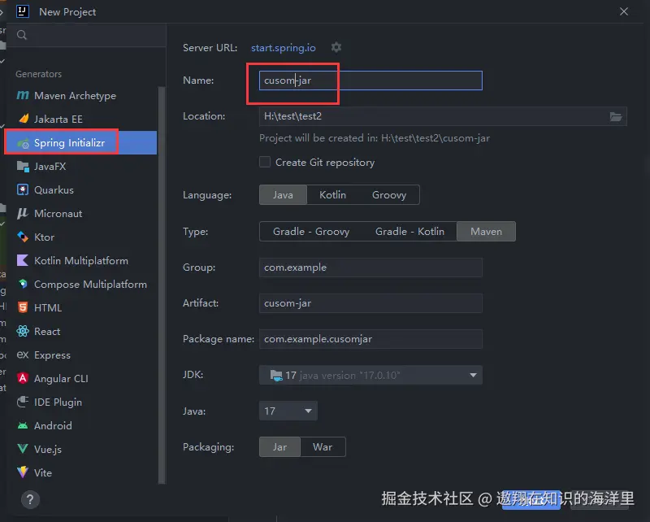The width and height of the screenshot is (650, 522).
Task: Open help with question mark button
Action: click(x=30, y=499)
